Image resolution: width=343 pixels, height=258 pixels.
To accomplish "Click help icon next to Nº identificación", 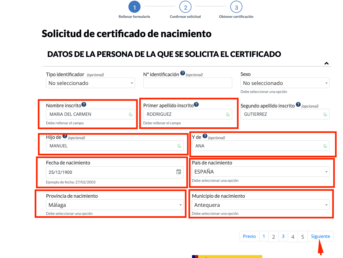I will [183, 73].
